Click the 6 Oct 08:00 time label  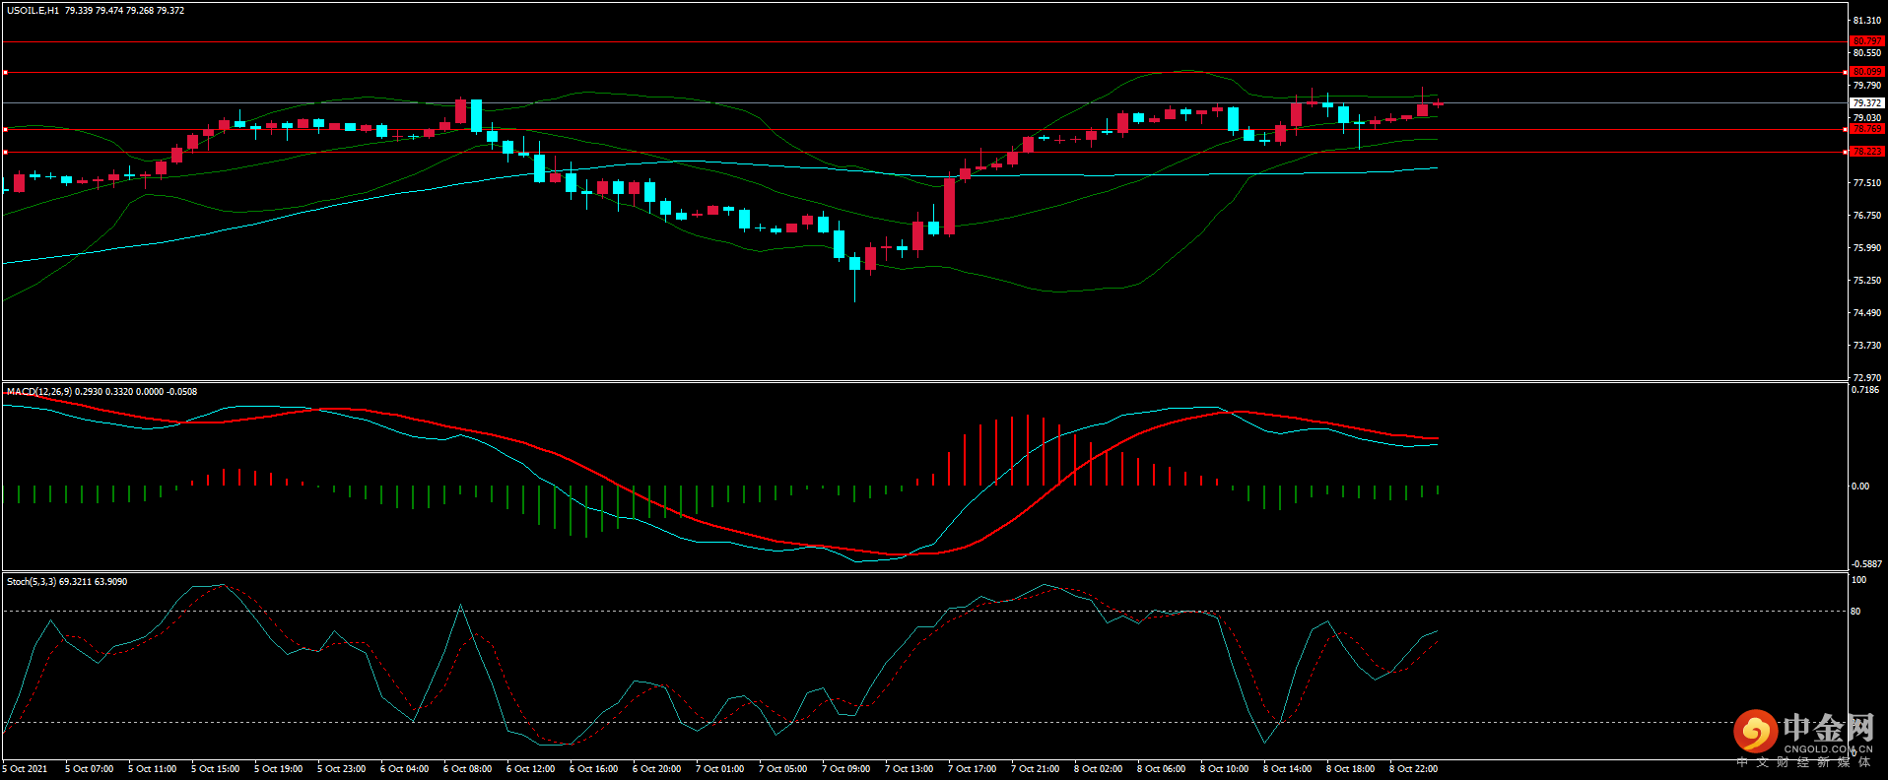(x=467, y=769)
